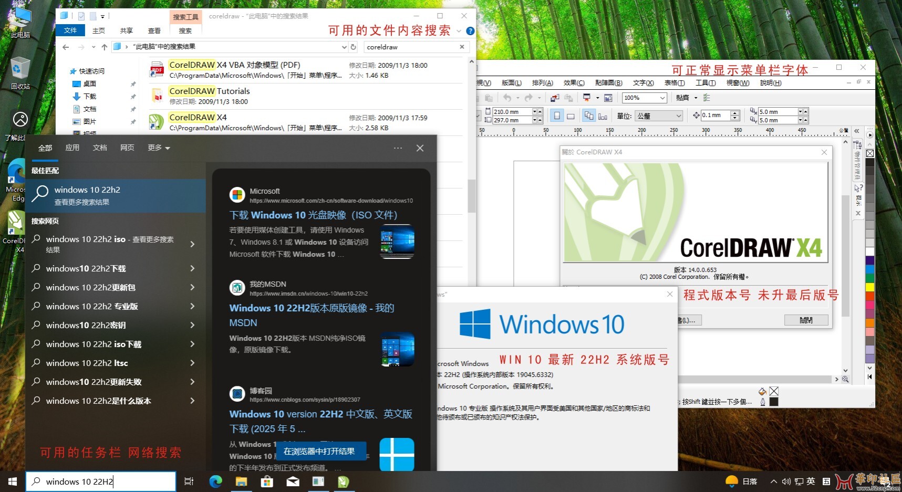Toggle portrait page orientation button

tap(556, 115)
